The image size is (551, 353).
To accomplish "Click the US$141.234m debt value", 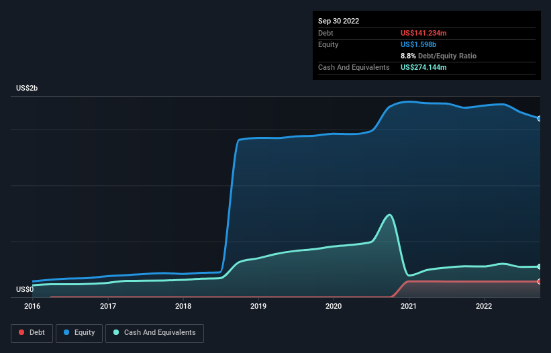I will (423, 33).
